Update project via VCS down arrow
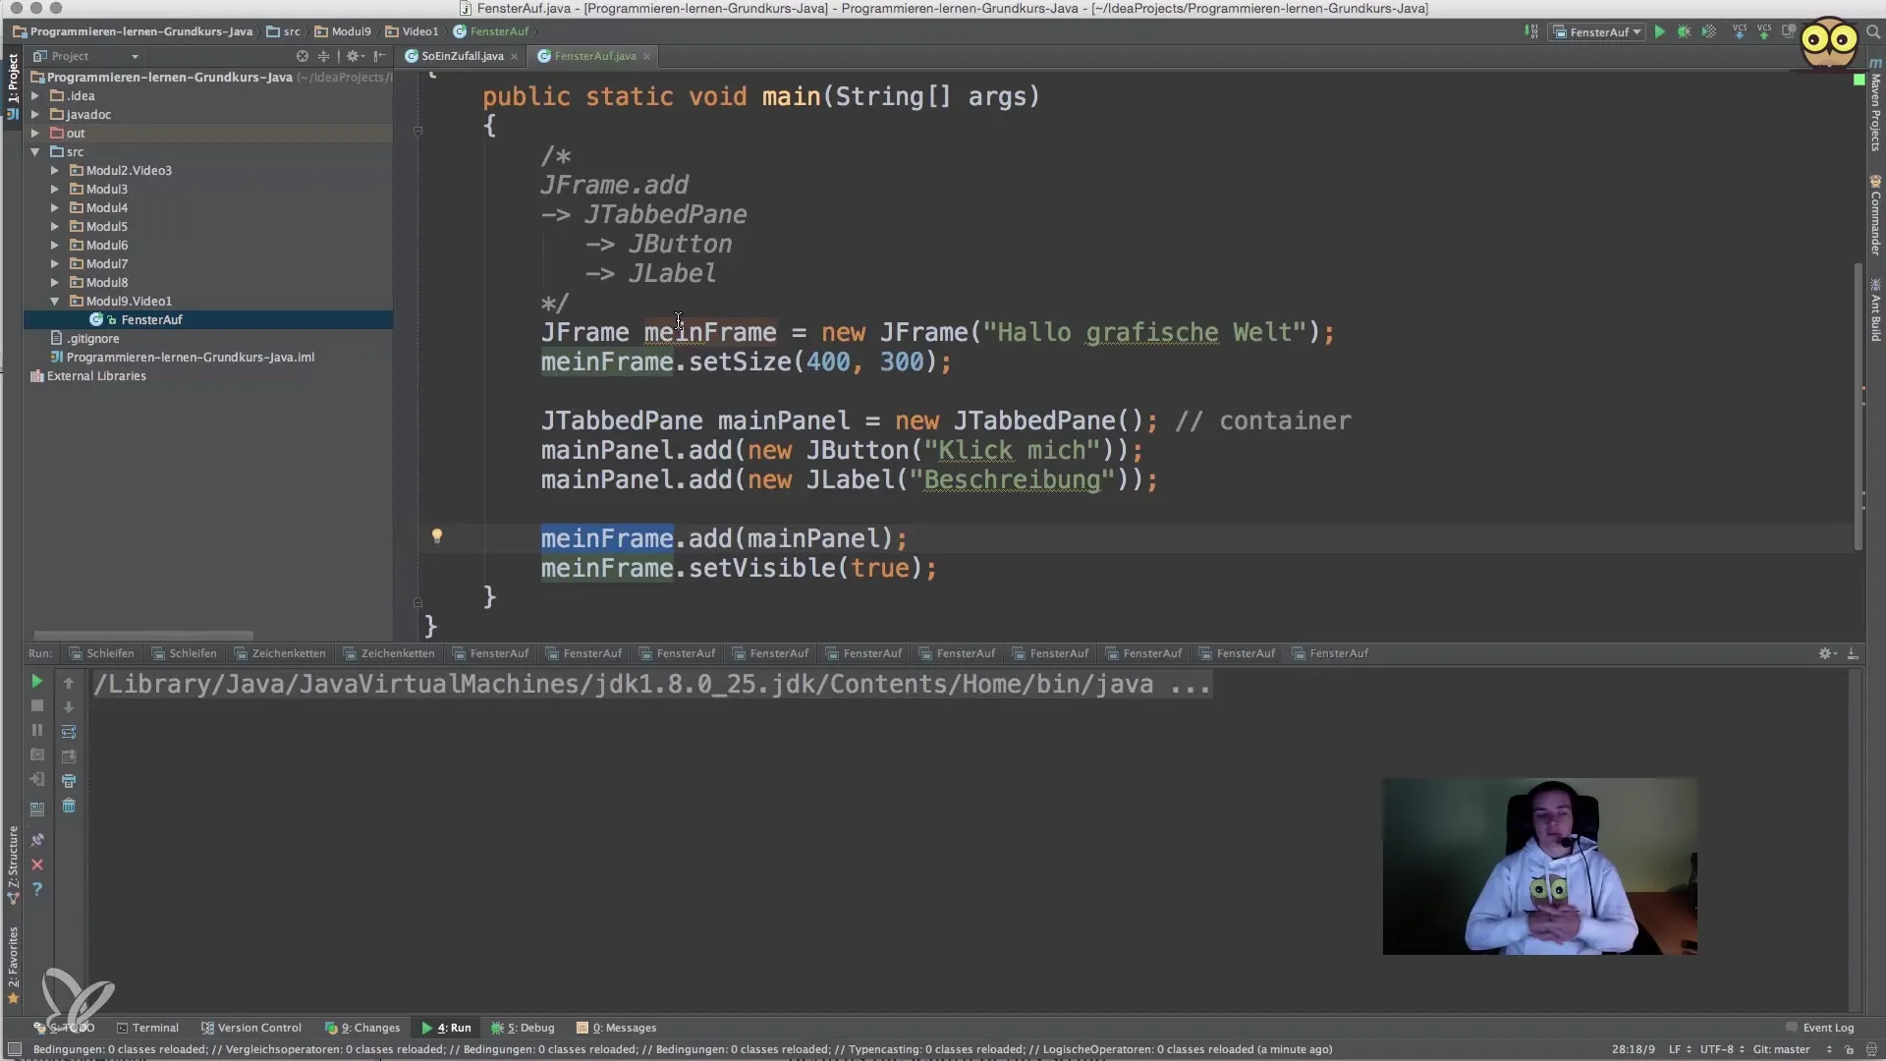This screenshot has width=1886, height=1061. [x=1740, y=31]
